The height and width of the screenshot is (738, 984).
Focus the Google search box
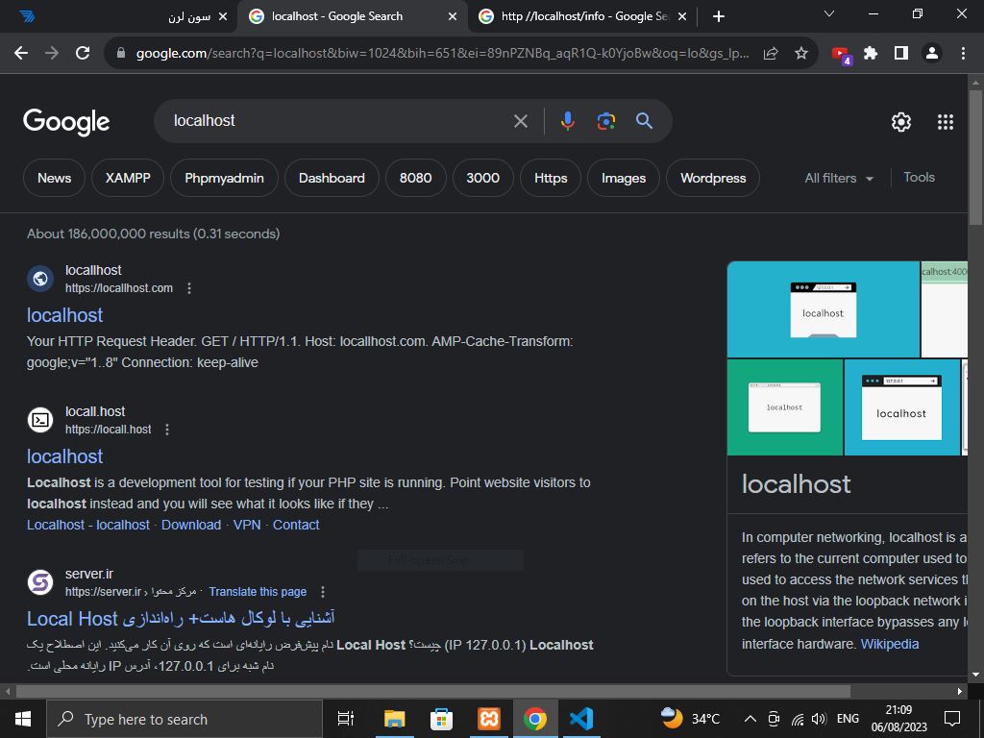[339, 121]
